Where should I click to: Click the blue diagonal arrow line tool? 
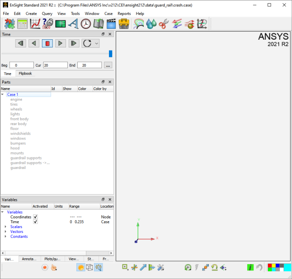(143, 268)
